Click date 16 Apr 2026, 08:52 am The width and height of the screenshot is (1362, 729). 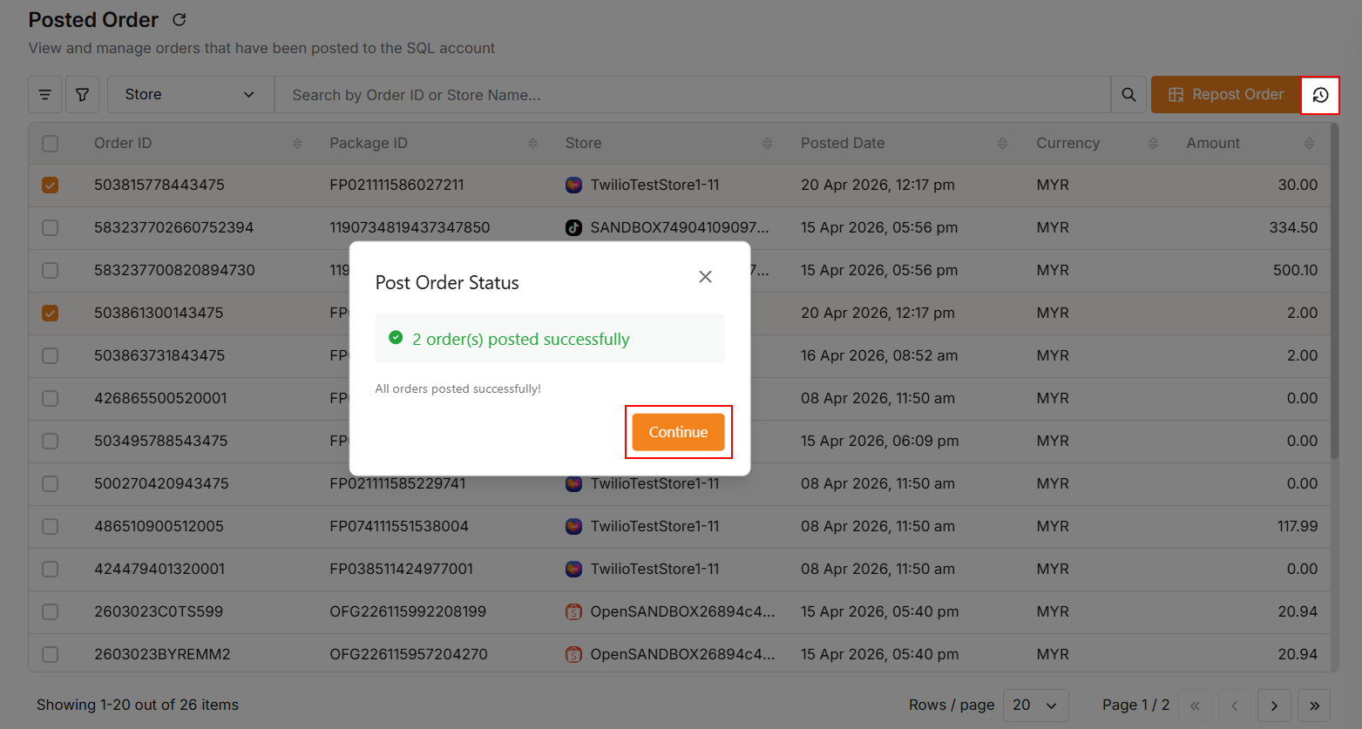coord(879,355)
